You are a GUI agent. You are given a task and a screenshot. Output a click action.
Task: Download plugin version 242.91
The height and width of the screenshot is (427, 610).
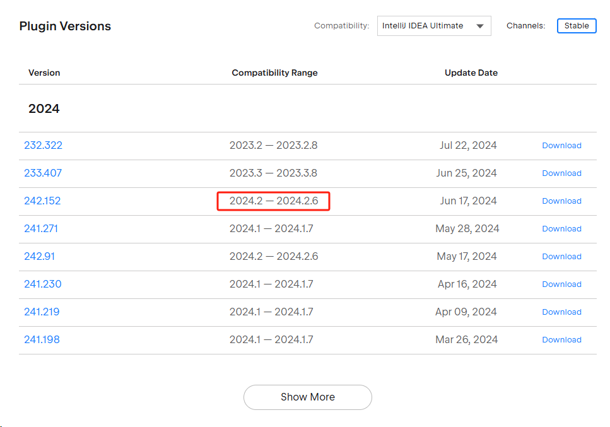pyautogui.click(x=561, y=256)
